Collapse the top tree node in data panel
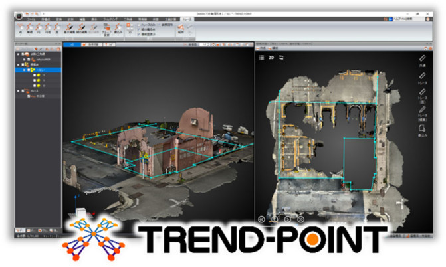 tap(18, 54)
